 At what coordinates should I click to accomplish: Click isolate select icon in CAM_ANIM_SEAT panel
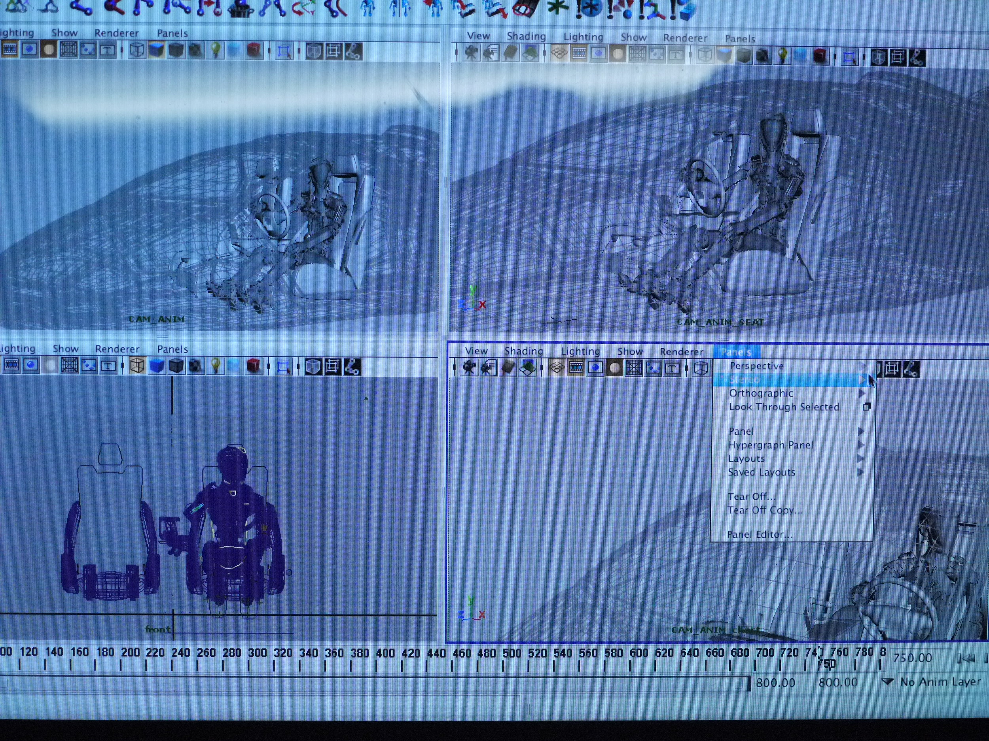pyautogui.click(x=849, y=58)
